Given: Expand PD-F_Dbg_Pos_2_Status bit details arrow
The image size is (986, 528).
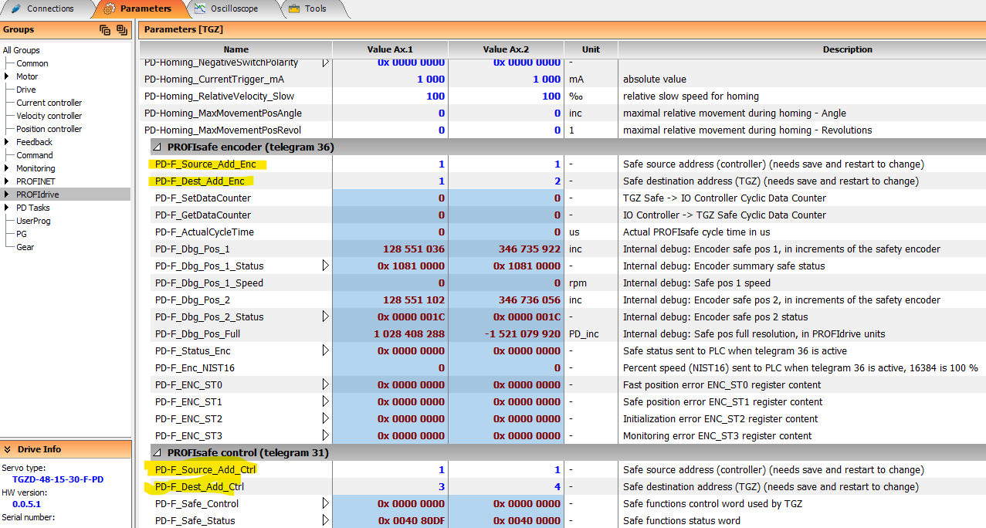Looking at the screenshot, I should point(325,316).
